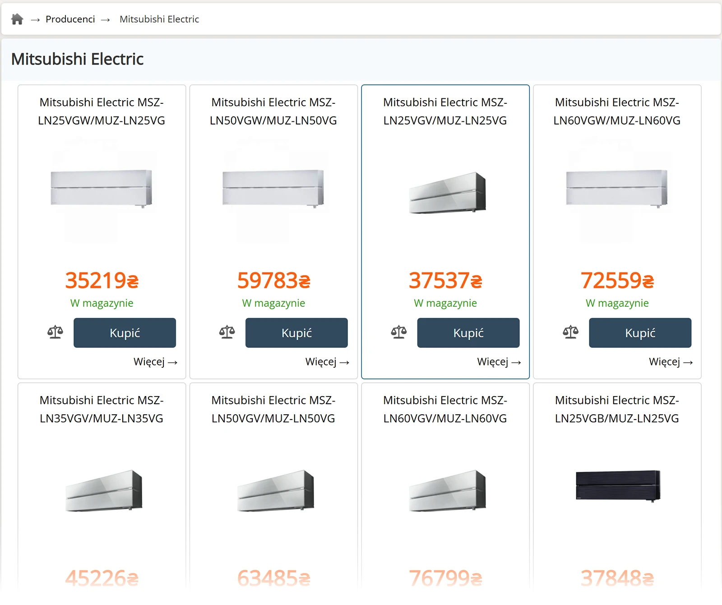Click MSZ-LN60VGV/MUZ-LN60VG product title
This screenshot has height=605, width=722.
[445, 409]
